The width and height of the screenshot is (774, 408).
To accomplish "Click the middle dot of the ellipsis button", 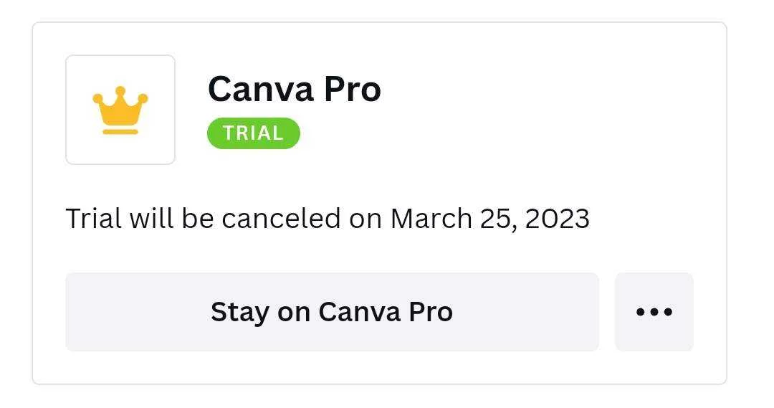I will pos(654,312).
